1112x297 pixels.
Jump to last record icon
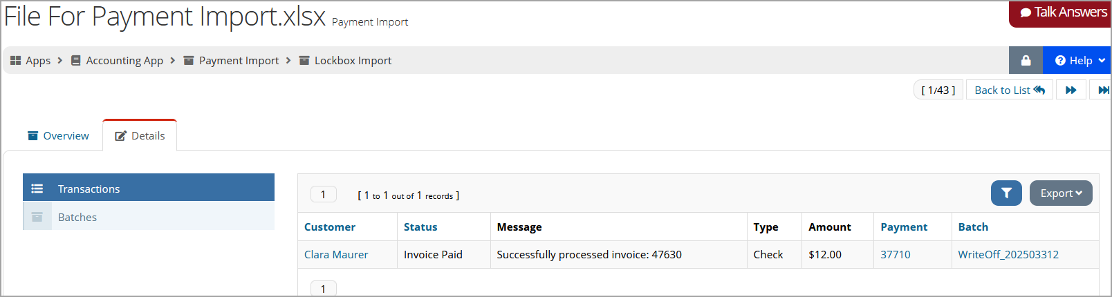pyautogui.click(x=1102, y=90)
